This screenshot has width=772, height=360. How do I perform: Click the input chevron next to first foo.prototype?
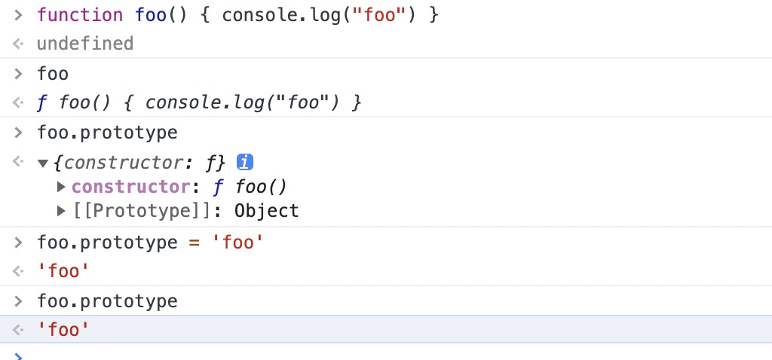(18, 133)
